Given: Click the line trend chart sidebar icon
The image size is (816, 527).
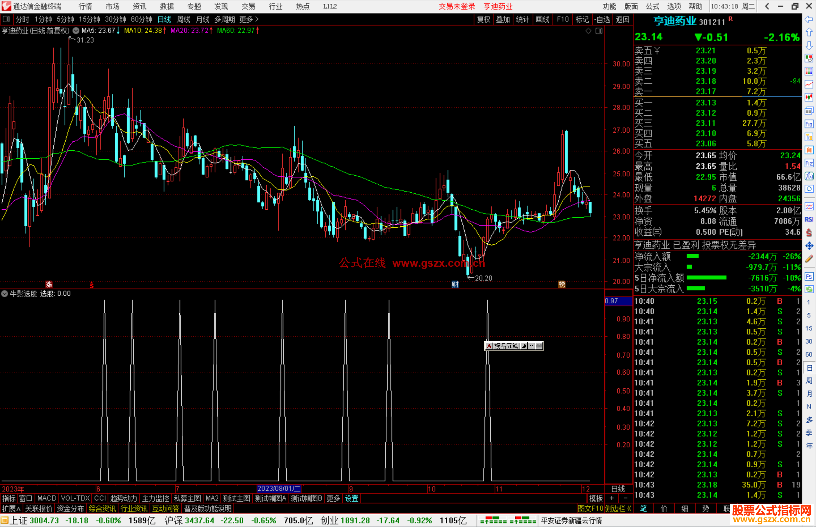Looking at the screenshot, I should (809, 84).
